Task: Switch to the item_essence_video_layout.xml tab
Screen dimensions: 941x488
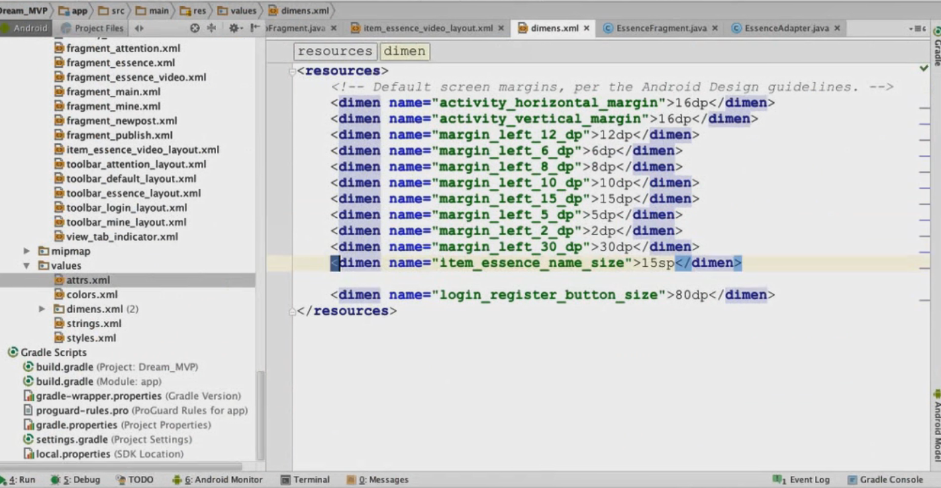Action: [428, 28]
